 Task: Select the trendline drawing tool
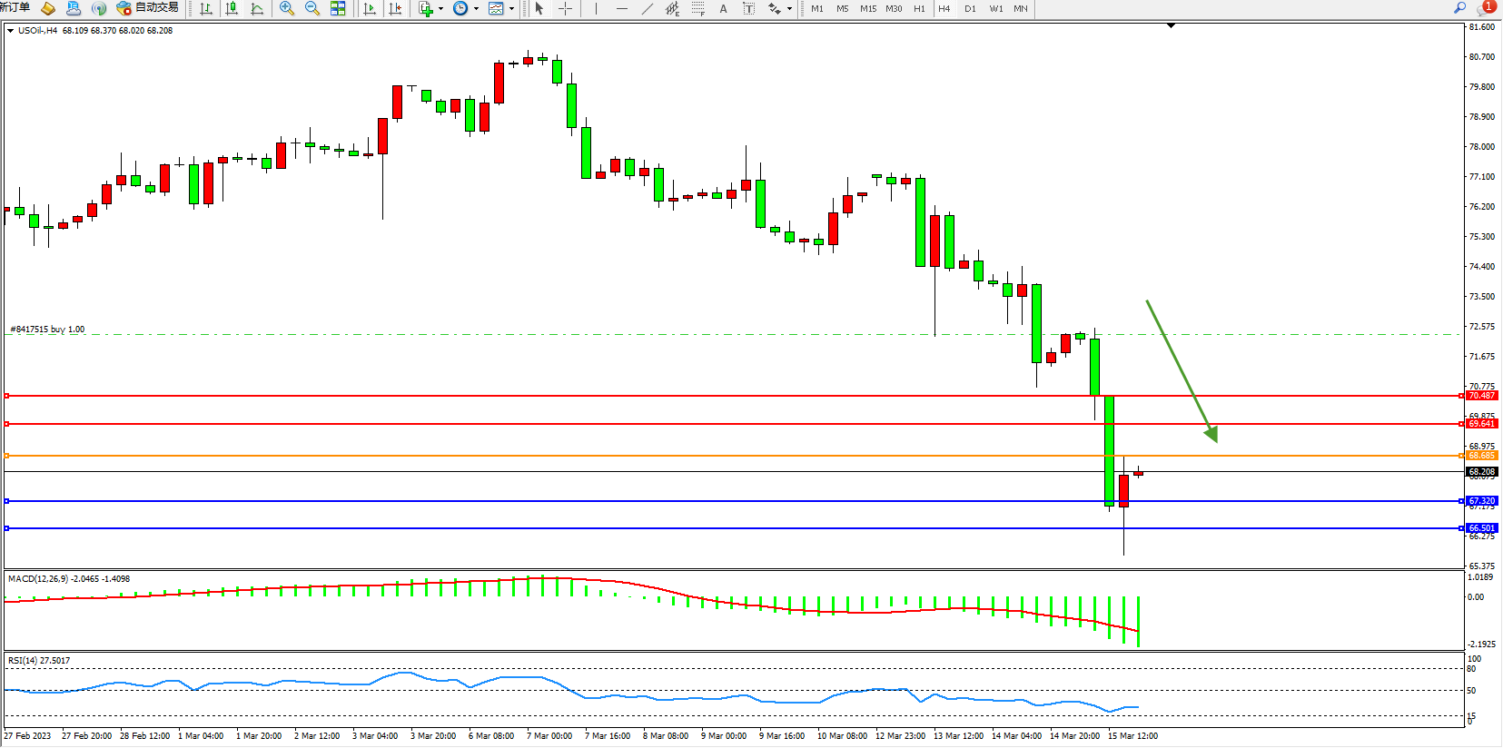click(647, 8)
